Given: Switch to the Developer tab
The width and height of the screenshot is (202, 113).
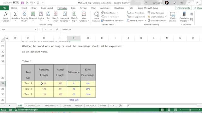Looking at the screenshot, I should 119,8.
